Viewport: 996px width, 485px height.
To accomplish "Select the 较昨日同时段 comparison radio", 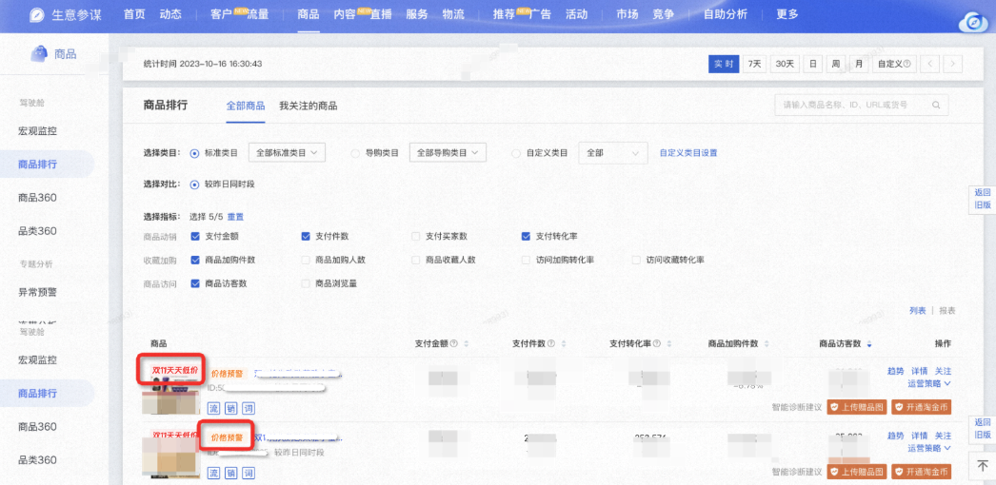I will pyautogui.click(x=194, y=184).
